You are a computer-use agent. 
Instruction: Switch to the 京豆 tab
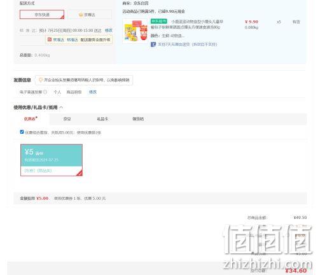pos(67,119)
